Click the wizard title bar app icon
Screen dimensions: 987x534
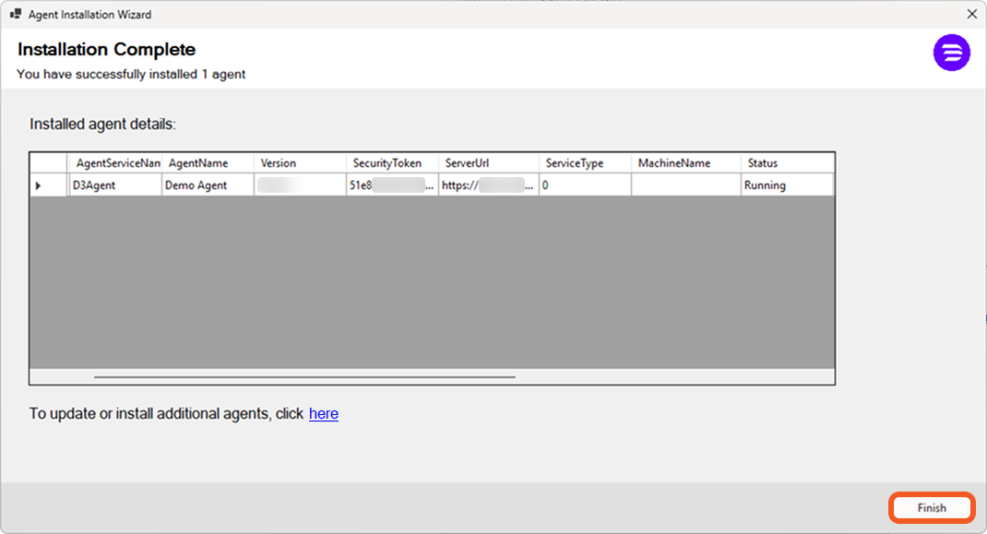16,14
